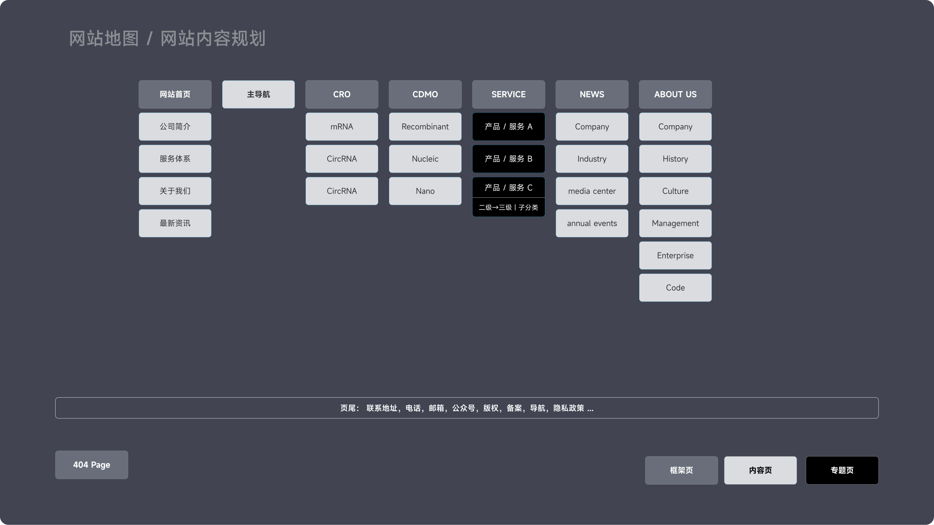The width and height of the screenshot is (934, 525).
Task: Select 产品 / 服务 A box
Action: pos(508,127)
